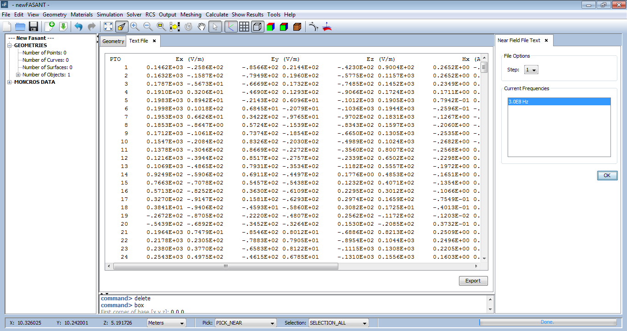The width and height of the screenshot is (627, 331).
Task: Expand the MONCROS DATA tree node
Action: 10,82
